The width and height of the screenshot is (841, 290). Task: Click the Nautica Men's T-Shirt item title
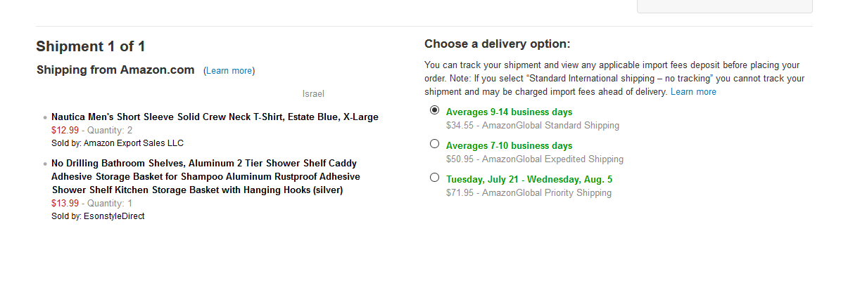coord(215,117)
